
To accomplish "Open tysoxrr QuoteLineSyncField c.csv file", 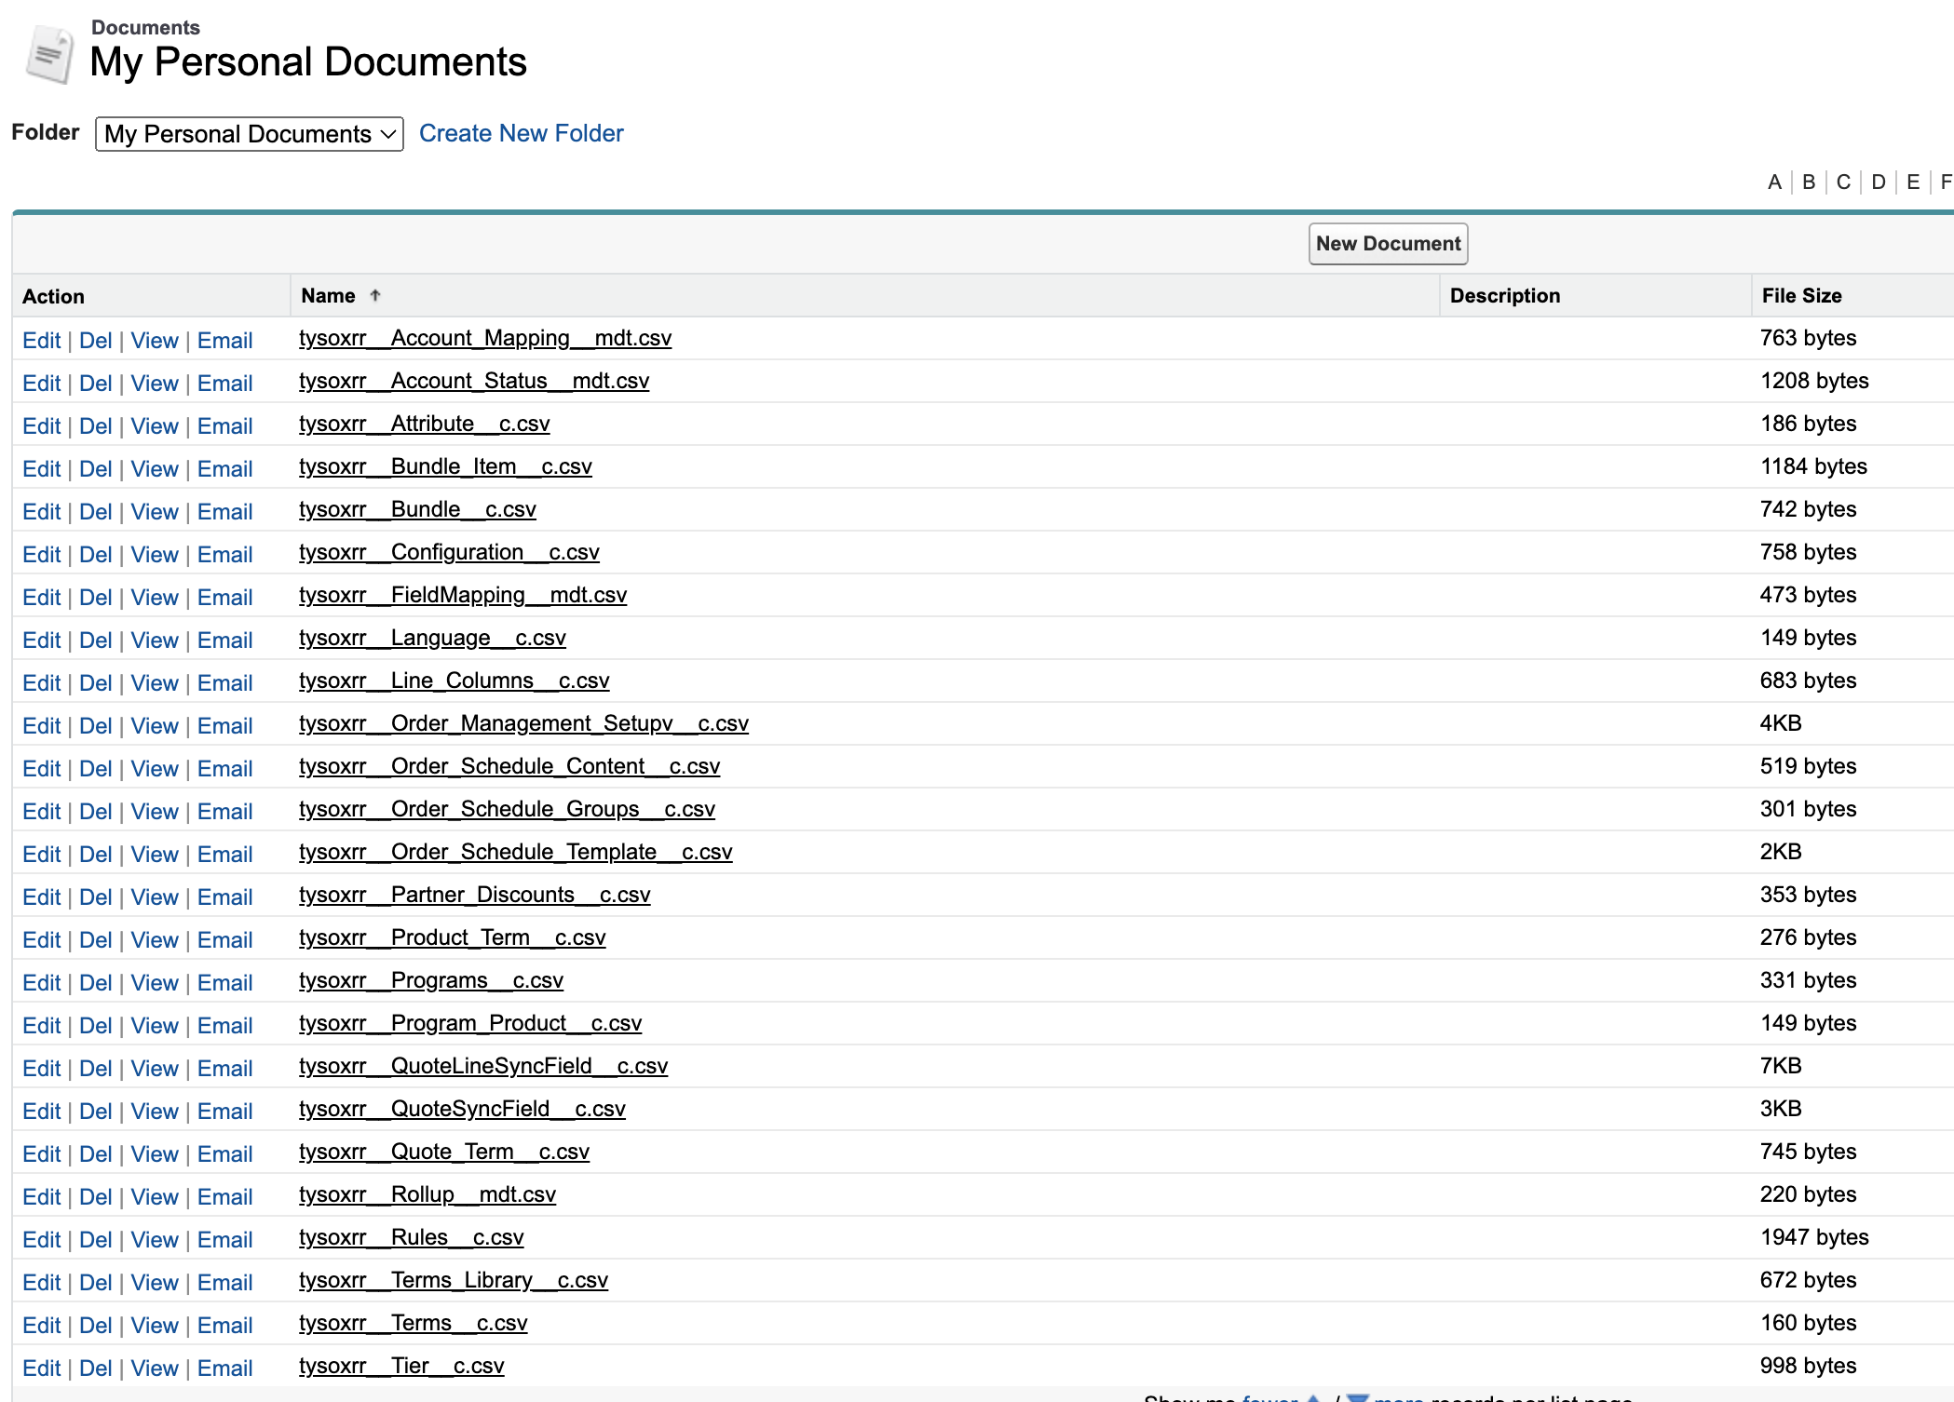I will click(x=482, y=1066).
